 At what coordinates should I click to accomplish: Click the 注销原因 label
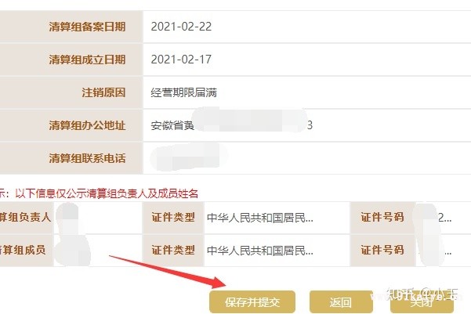(x=103, y=92)
